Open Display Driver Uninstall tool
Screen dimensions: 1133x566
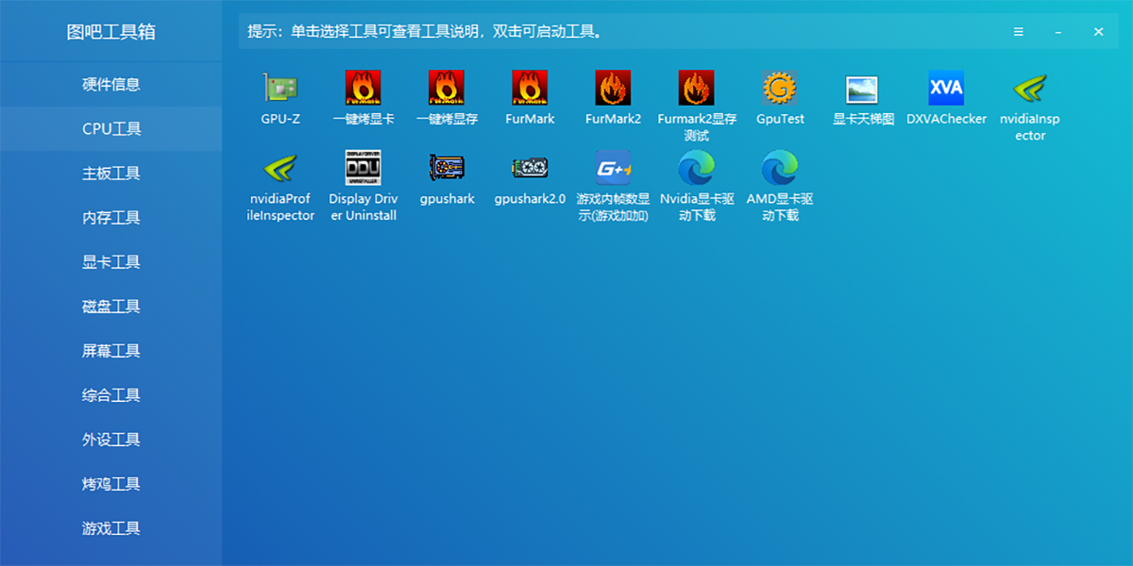point(364,168)
